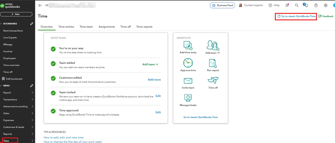Click the Customers added green checkmark
The image size is (335, 143).
pos(53,78)
